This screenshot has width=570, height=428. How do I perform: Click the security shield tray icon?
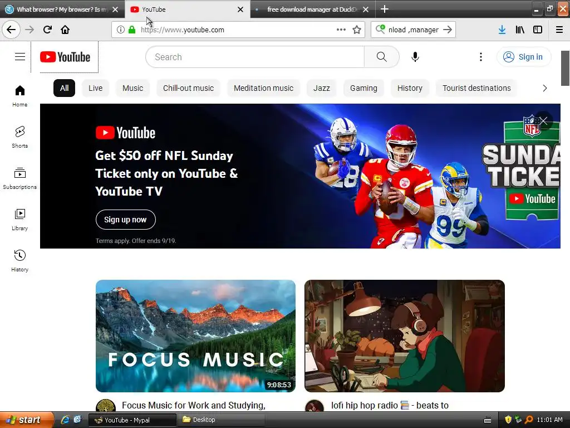[x=508, y=420]
